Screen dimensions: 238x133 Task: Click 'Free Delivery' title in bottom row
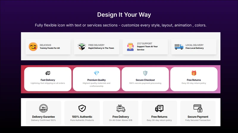(121, 117)
